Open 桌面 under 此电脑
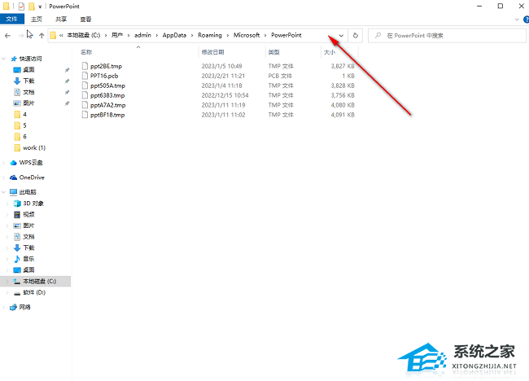 [x=28, y=270]
